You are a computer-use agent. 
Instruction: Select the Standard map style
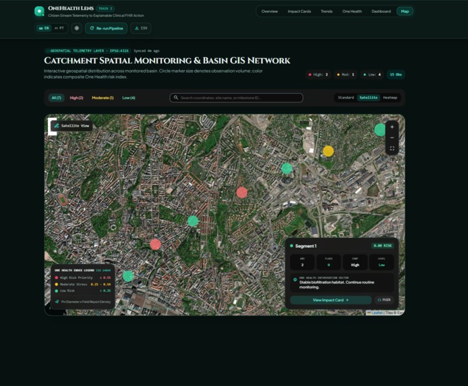[x=346, y=98]
